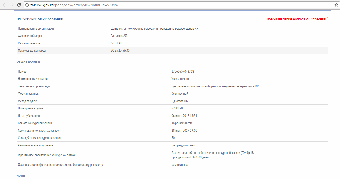Screen dimensions: 340x179
Task: Open site information icon beside the URL
Action: pos(27,5)
